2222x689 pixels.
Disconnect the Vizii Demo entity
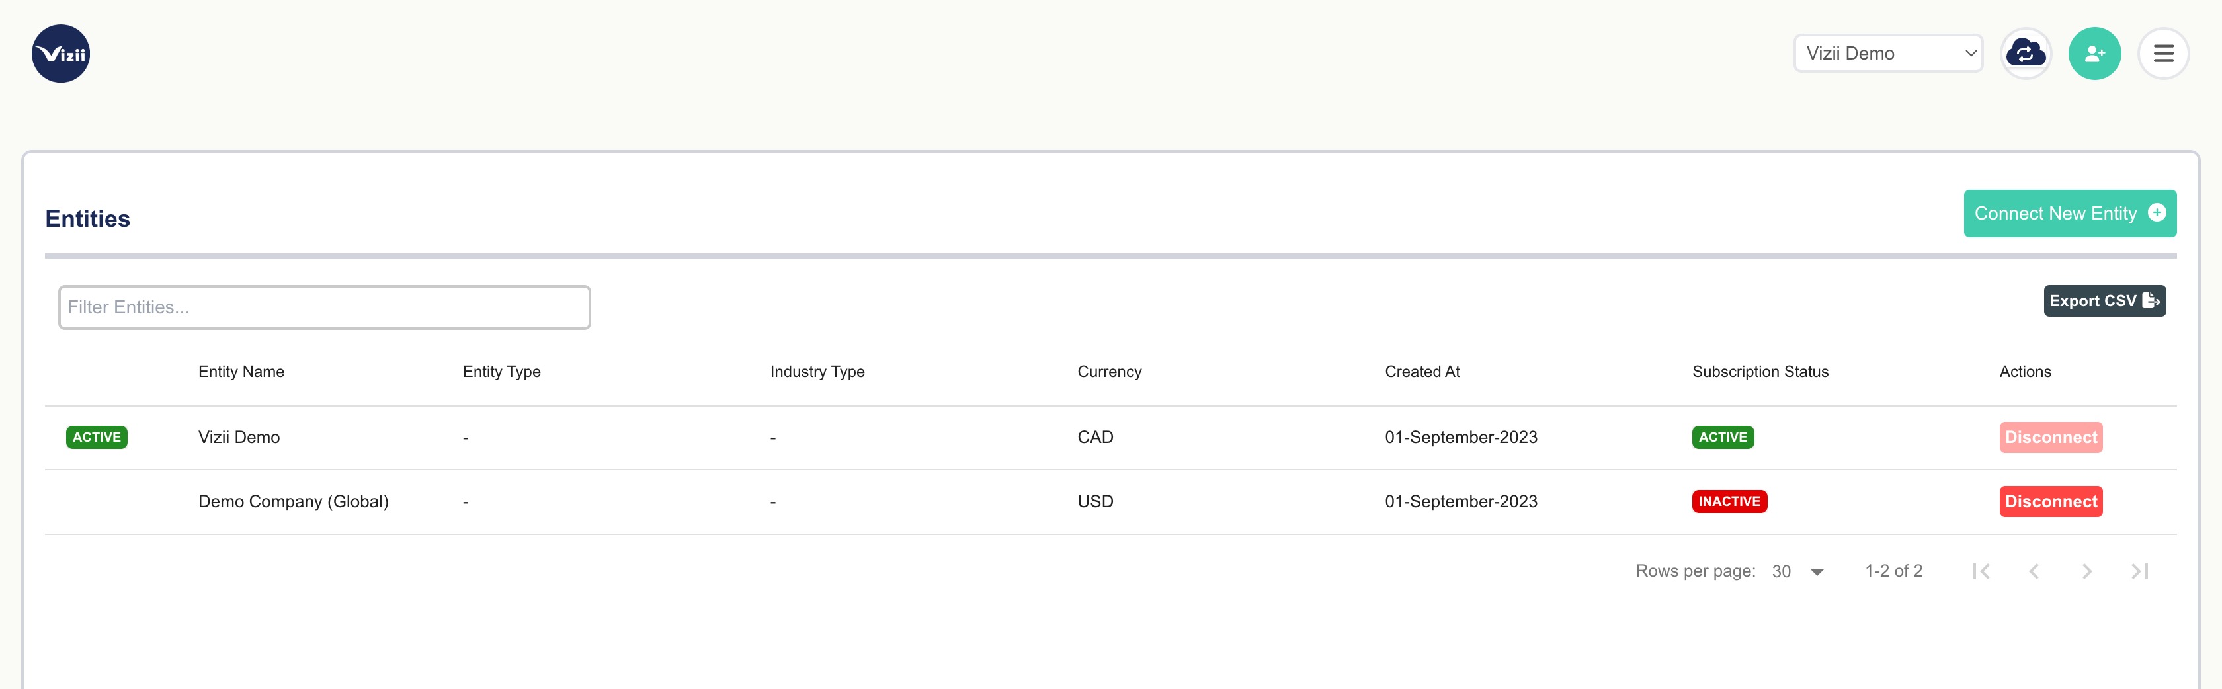point(2050,437)
